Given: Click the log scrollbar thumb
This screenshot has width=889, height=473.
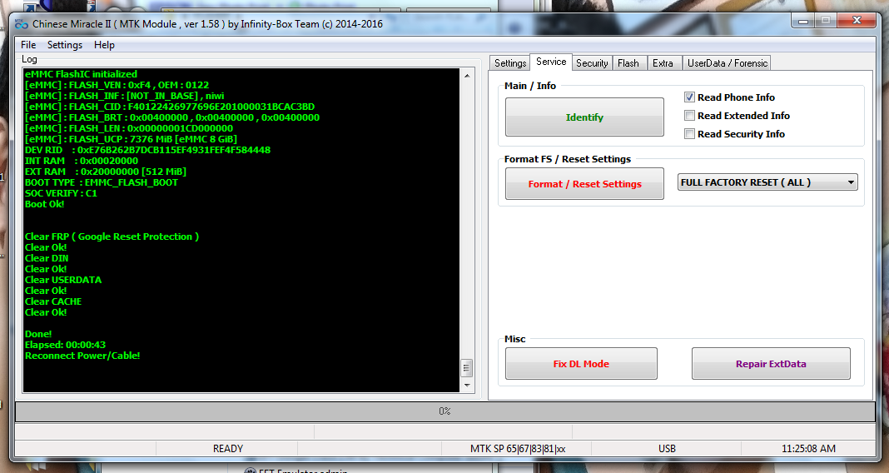Looking at the screenshot, I should point(467,368).
